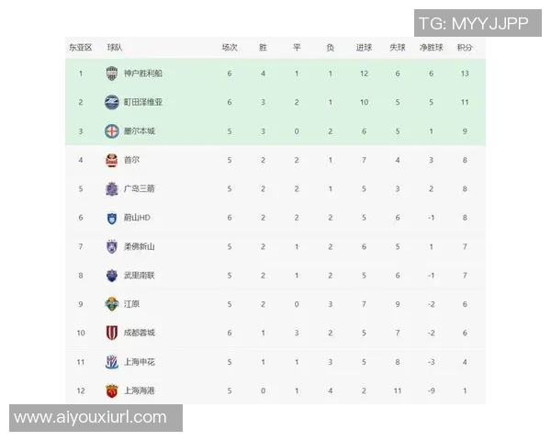The height and width of the screenshot is (441, 551).
Task: Sort by the 积分 points column header
Action: [x=465, y=47]
